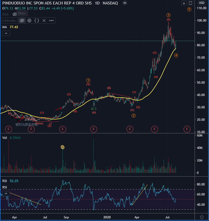209x221 pixels.
Task: Click the 2020 time axis label
Action: pyautogui.click(x=107, y=217)
